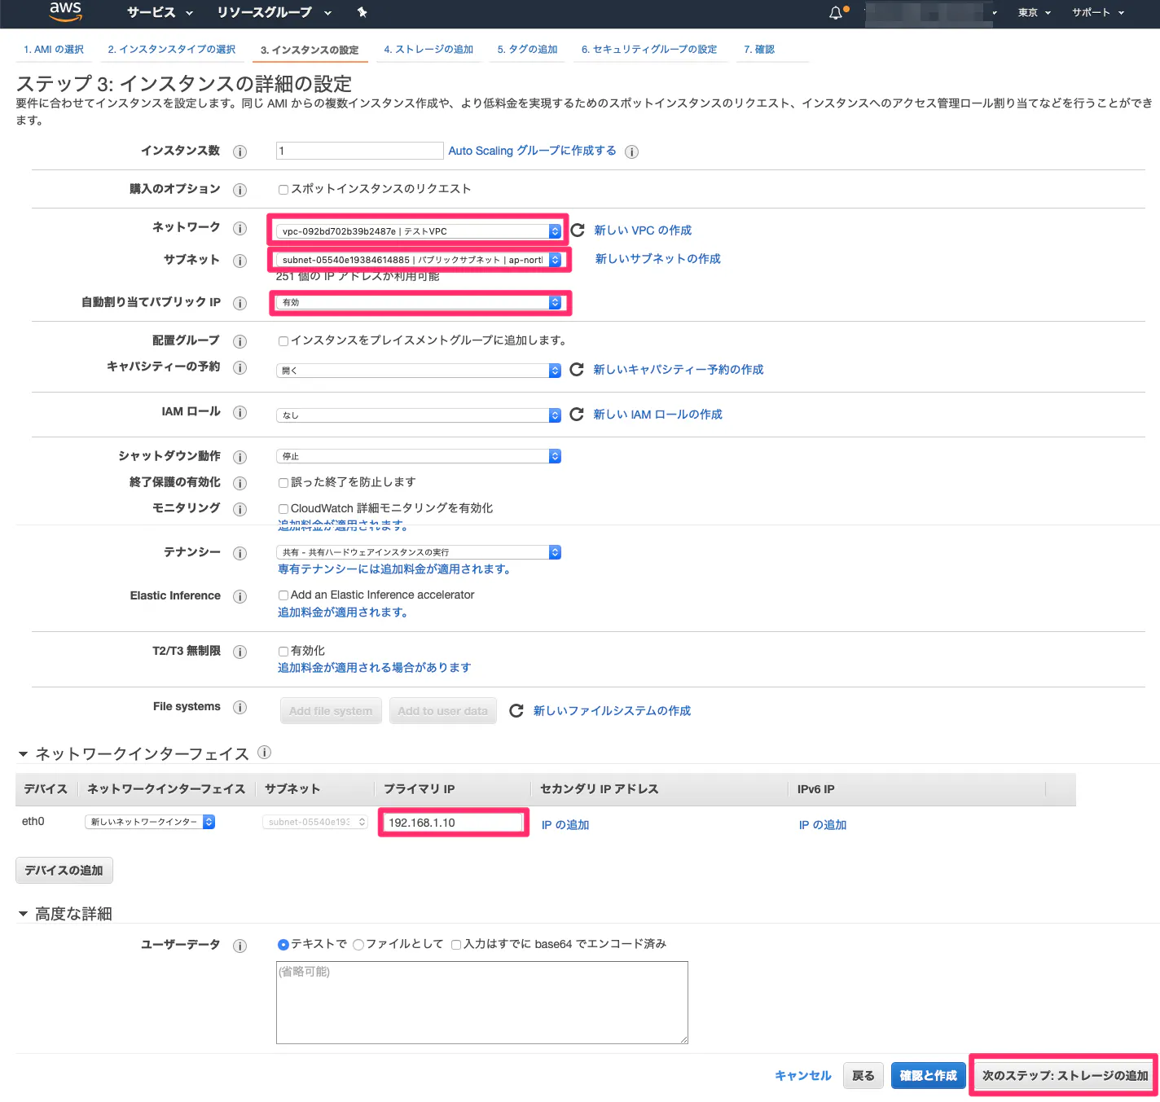This screenshot has width=1160, height=1102.
Task: Click info icon next to T2/T3 無制限
Action: pos(239,652)
